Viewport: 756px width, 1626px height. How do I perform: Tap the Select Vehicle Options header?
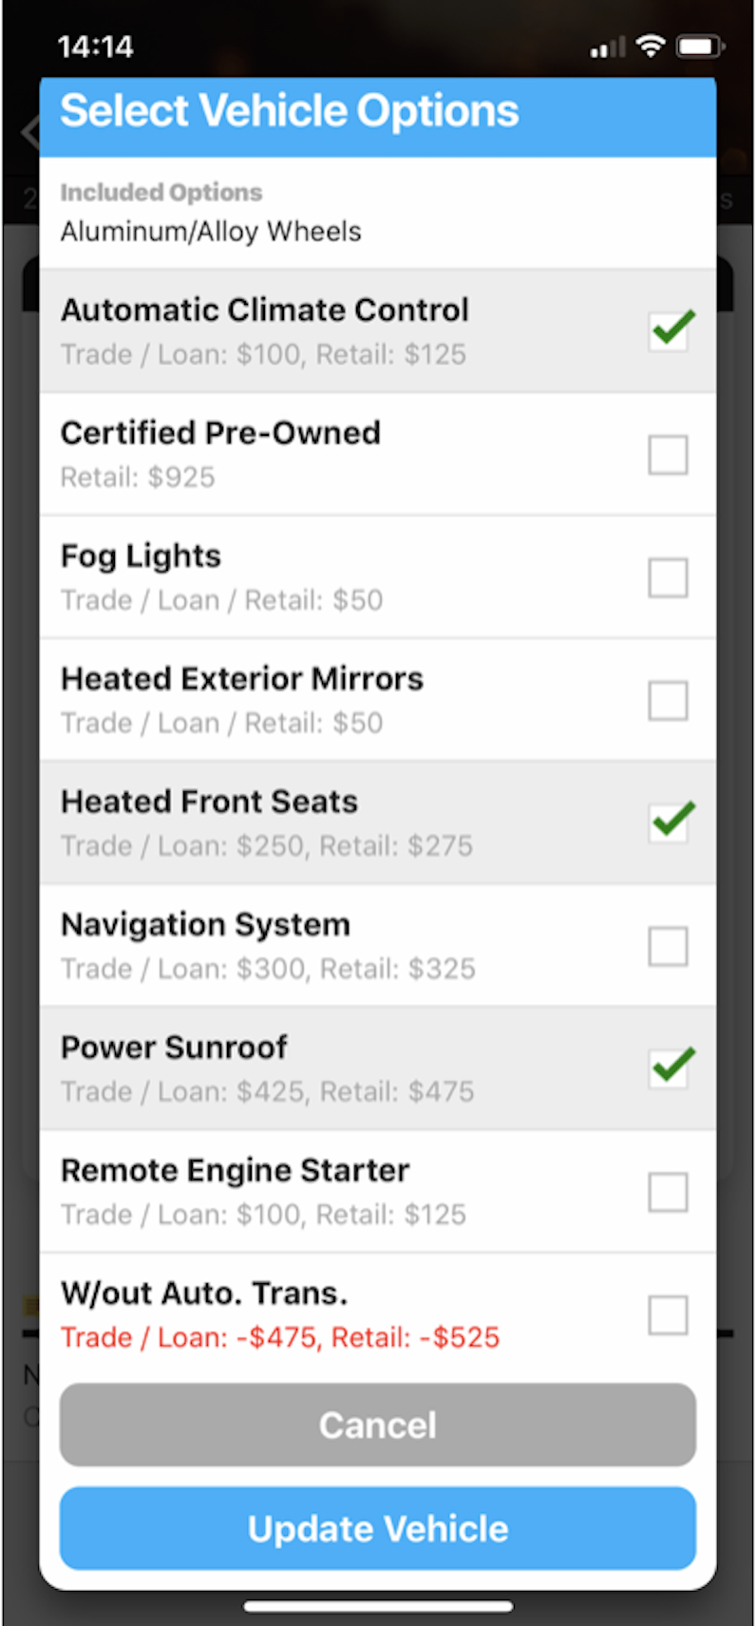pyautogui.click(x=290, y=111)
